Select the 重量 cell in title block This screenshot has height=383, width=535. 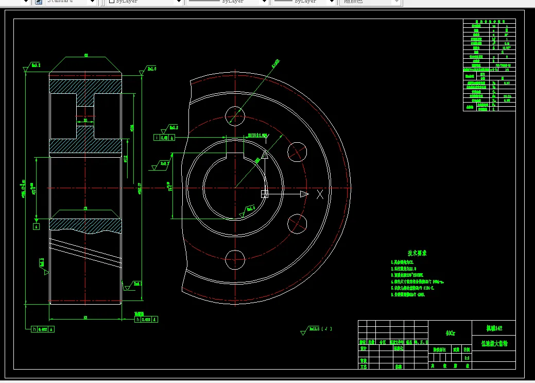(x=457, y=349)
